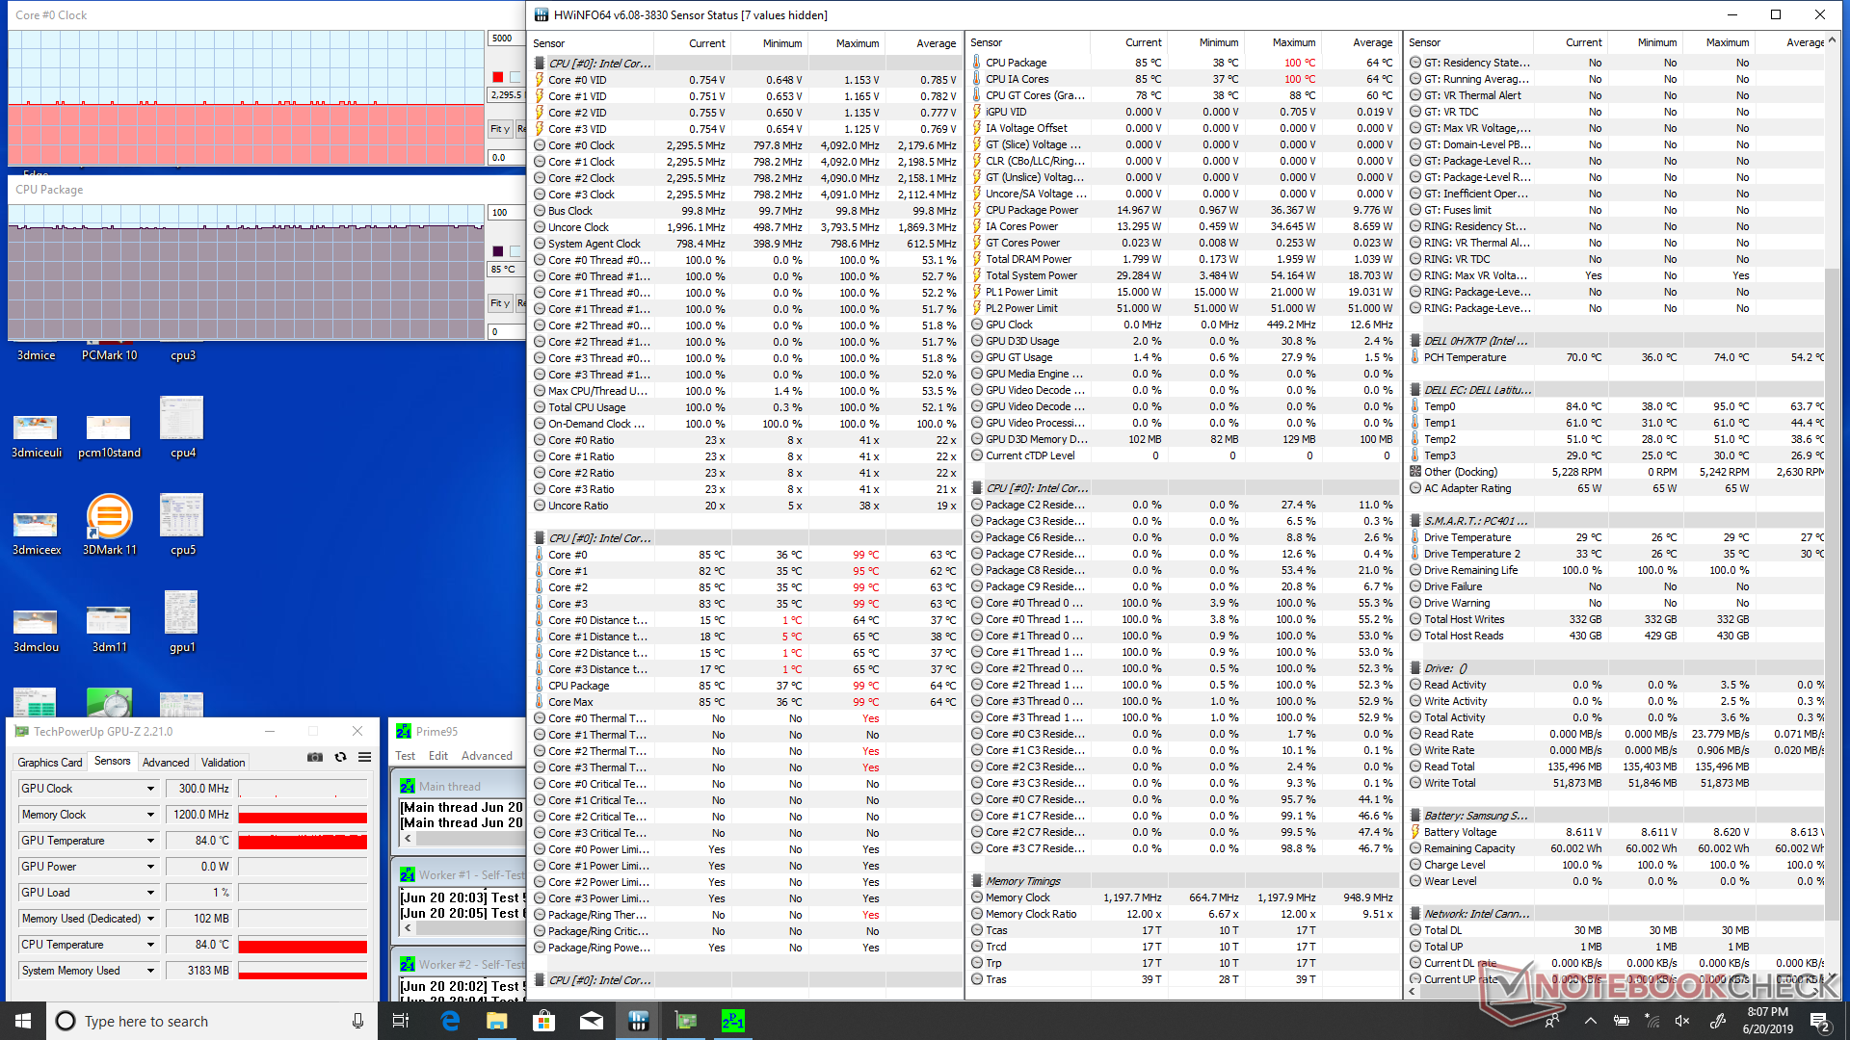Click the Prime95 icon in the taskbar
This screenshot has height=1040, width=1850.
click(732, 1021)
